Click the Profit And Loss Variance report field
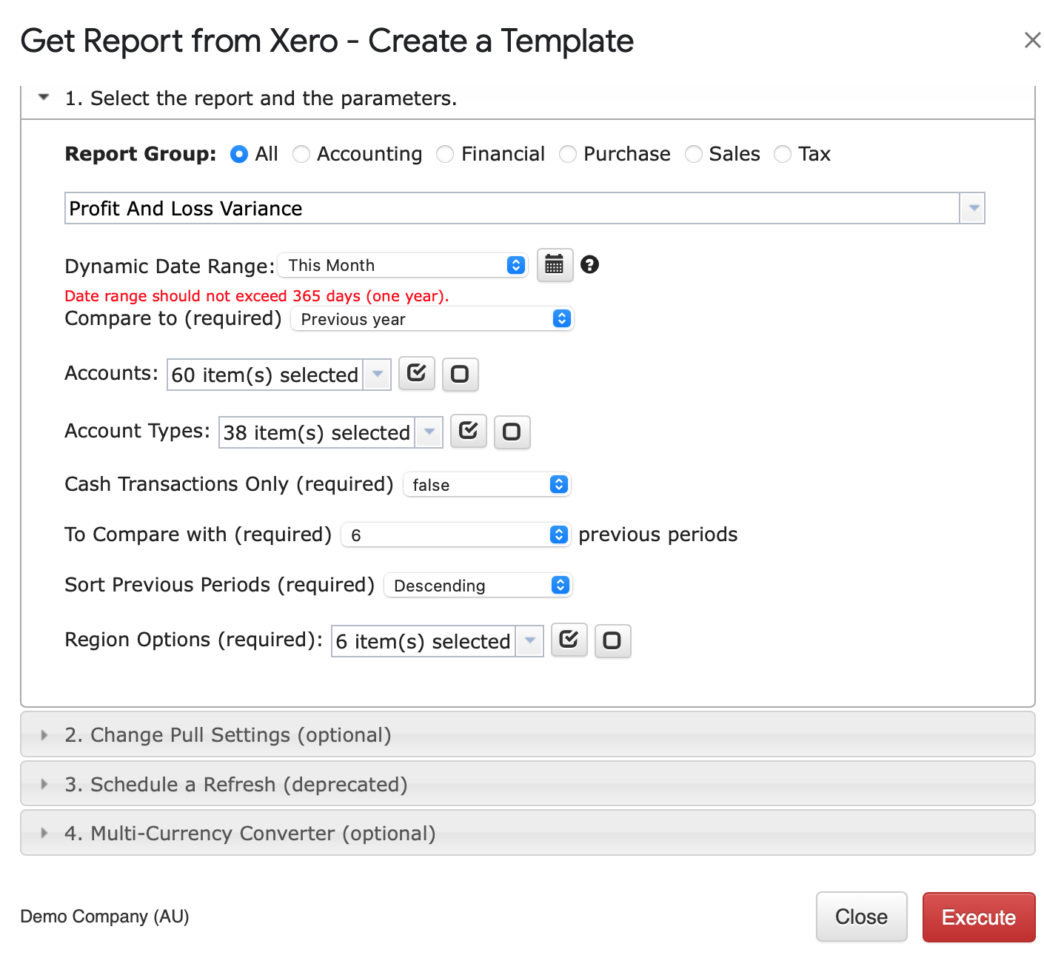Image resolution: width=1044 pixels, height=955 pixels. tap(512, 209)
